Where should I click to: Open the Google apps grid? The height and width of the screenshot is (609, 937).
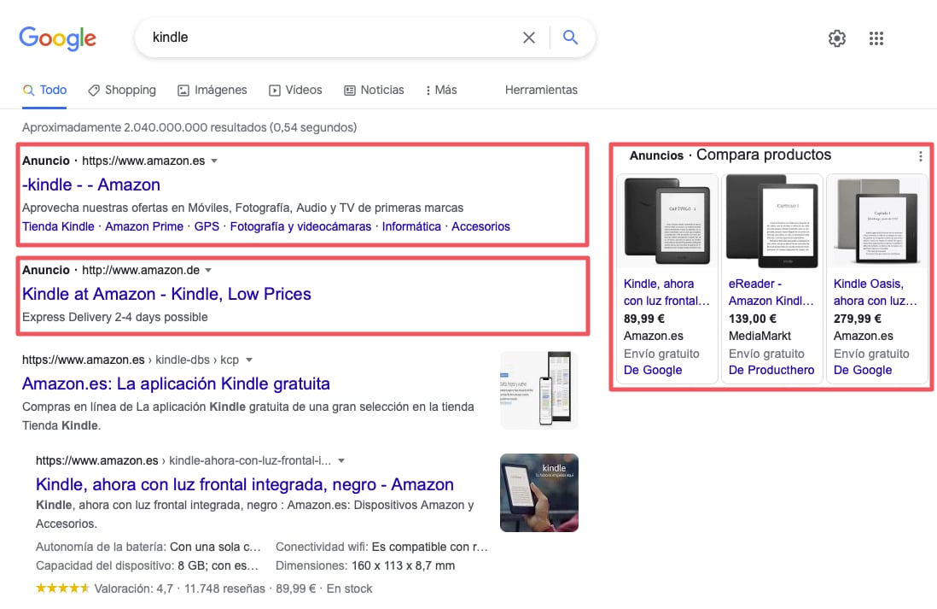click(876, 38)
